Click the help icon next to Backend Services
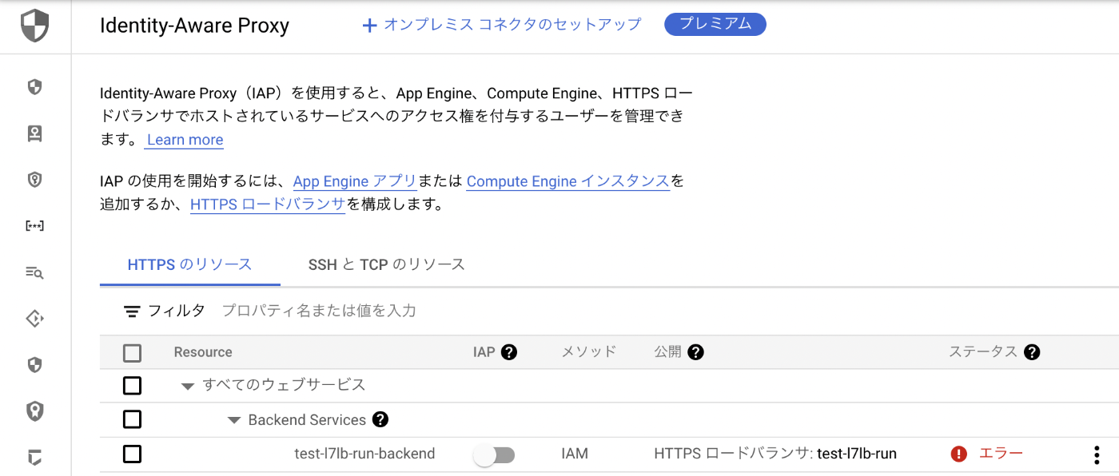Viewport: 1119px width, 476px height. click(x=380, y=419)
